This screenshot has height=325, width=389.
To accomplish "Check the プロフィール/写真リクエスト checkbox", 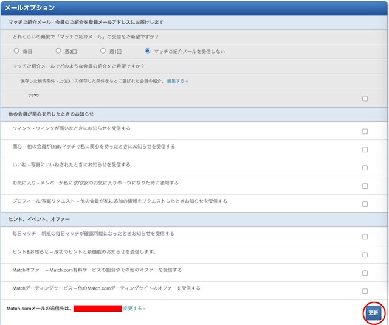I will (x=365, y=204).
